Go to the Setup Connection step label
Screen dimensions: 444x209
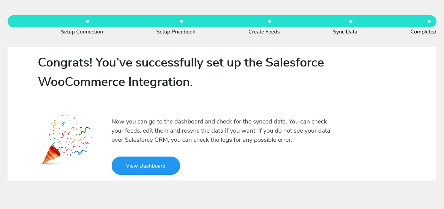[x=82, y=32]
